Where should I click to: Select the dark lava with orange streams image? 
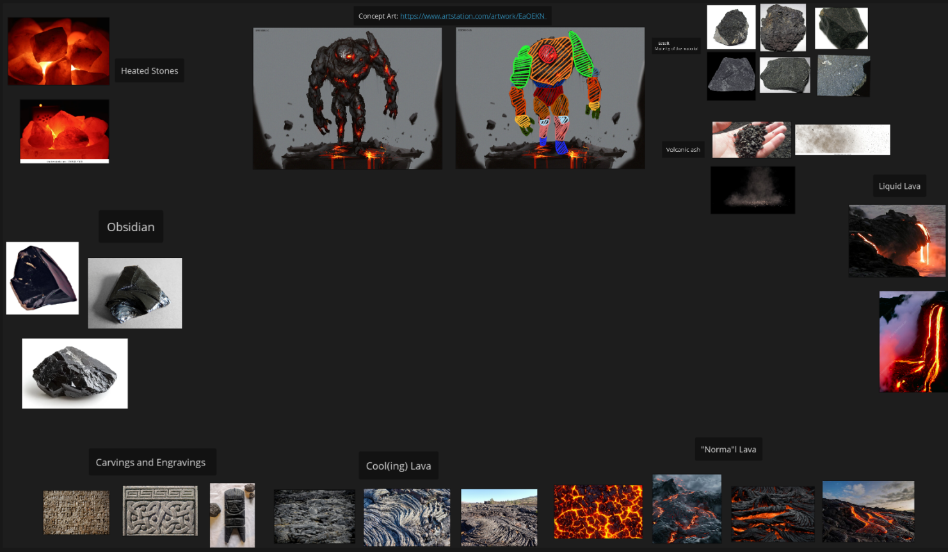[x=773, y=514]
